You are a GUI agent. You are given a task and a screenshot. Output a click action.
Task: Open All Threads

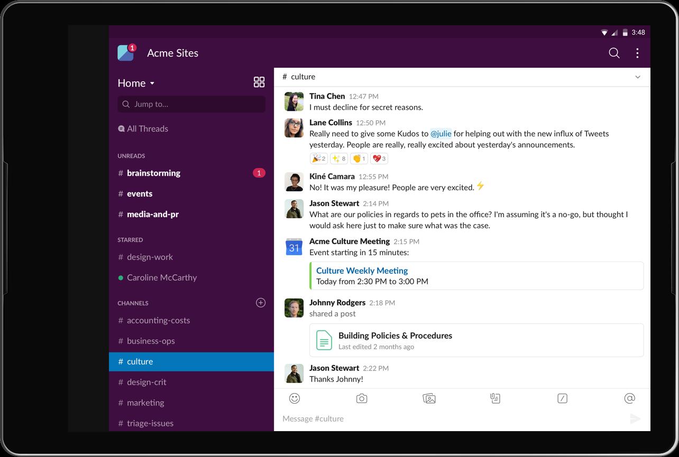[143, 128]
